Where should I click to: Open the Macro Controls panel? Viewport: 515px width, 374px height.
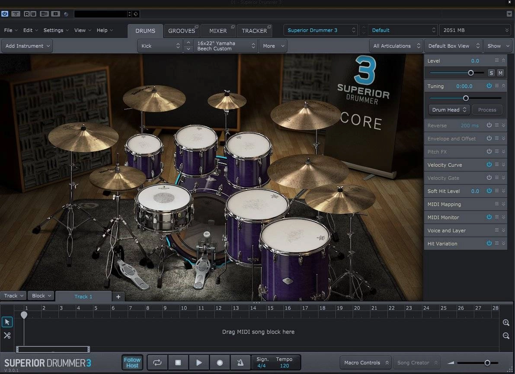coord(365,362)
